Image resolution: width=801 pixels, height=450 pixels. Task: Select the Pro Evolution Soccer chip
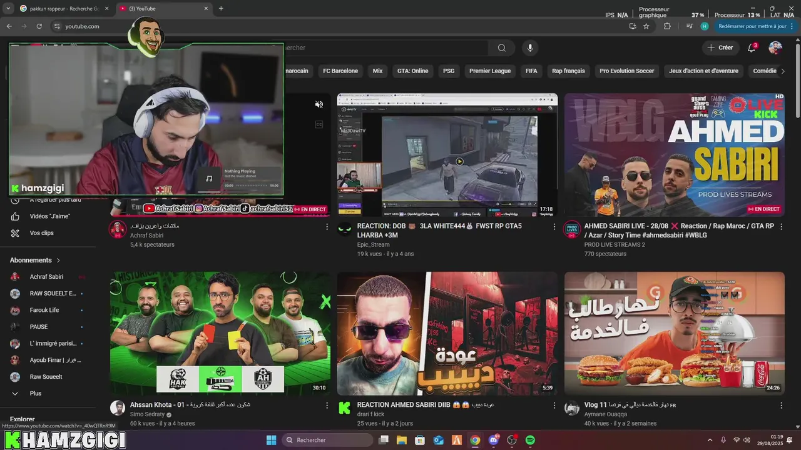pos(626,71)
